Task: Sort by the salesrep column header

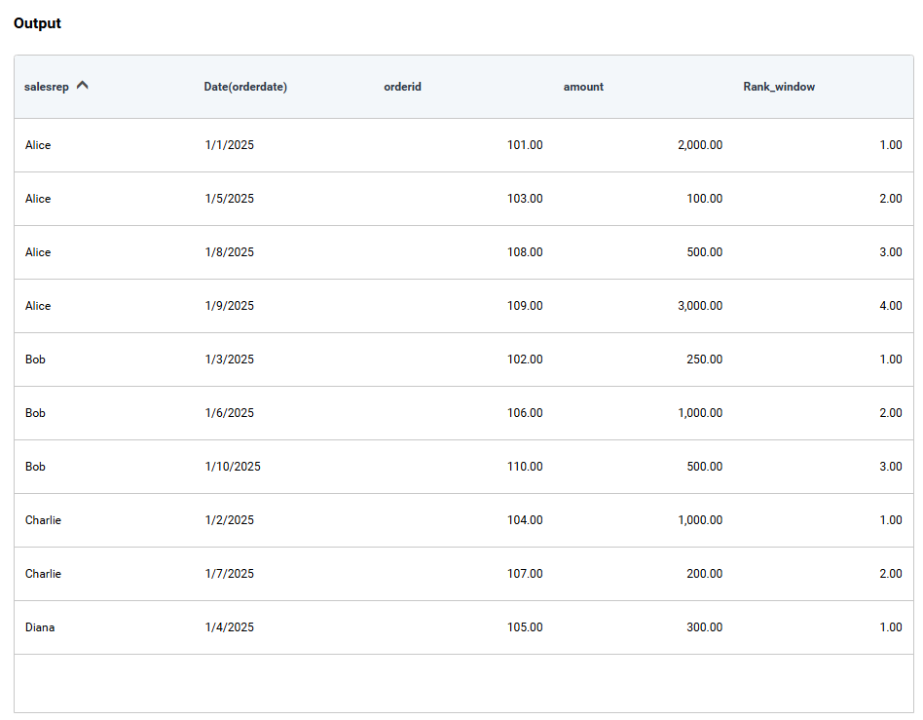Action: click(x=47, y=87)
